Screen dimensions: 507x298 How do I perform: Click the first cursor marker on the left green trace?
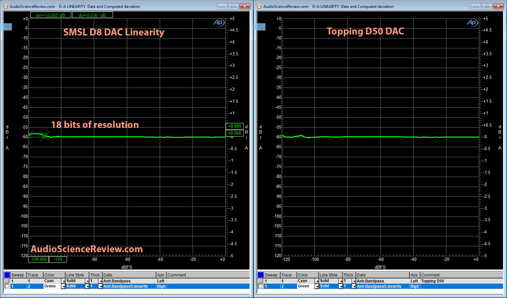pos(30,134)
